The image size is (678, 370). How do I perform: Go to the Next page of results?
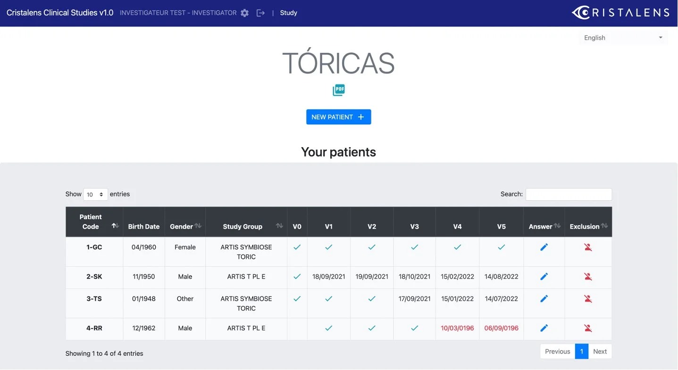tap(600, 352)
